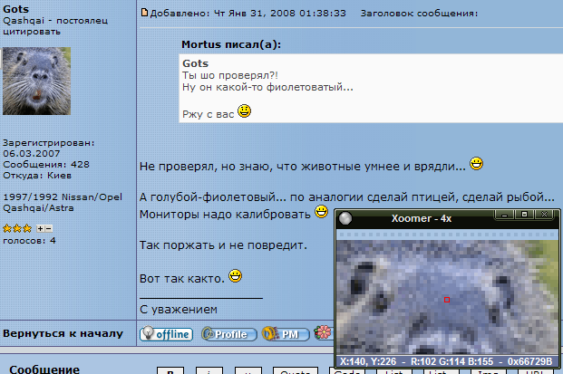Click the plus/minus vote icon beside stars
563x374 pixels.
click(x=44, y=228)
